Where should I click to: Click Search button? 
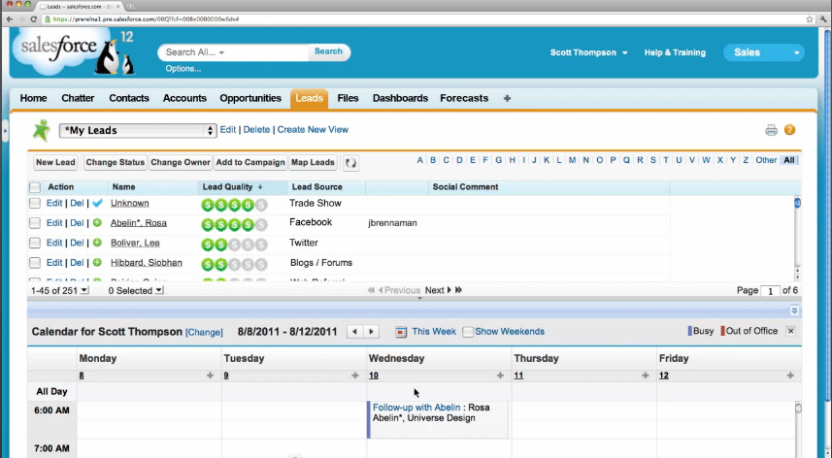[328, 52]
